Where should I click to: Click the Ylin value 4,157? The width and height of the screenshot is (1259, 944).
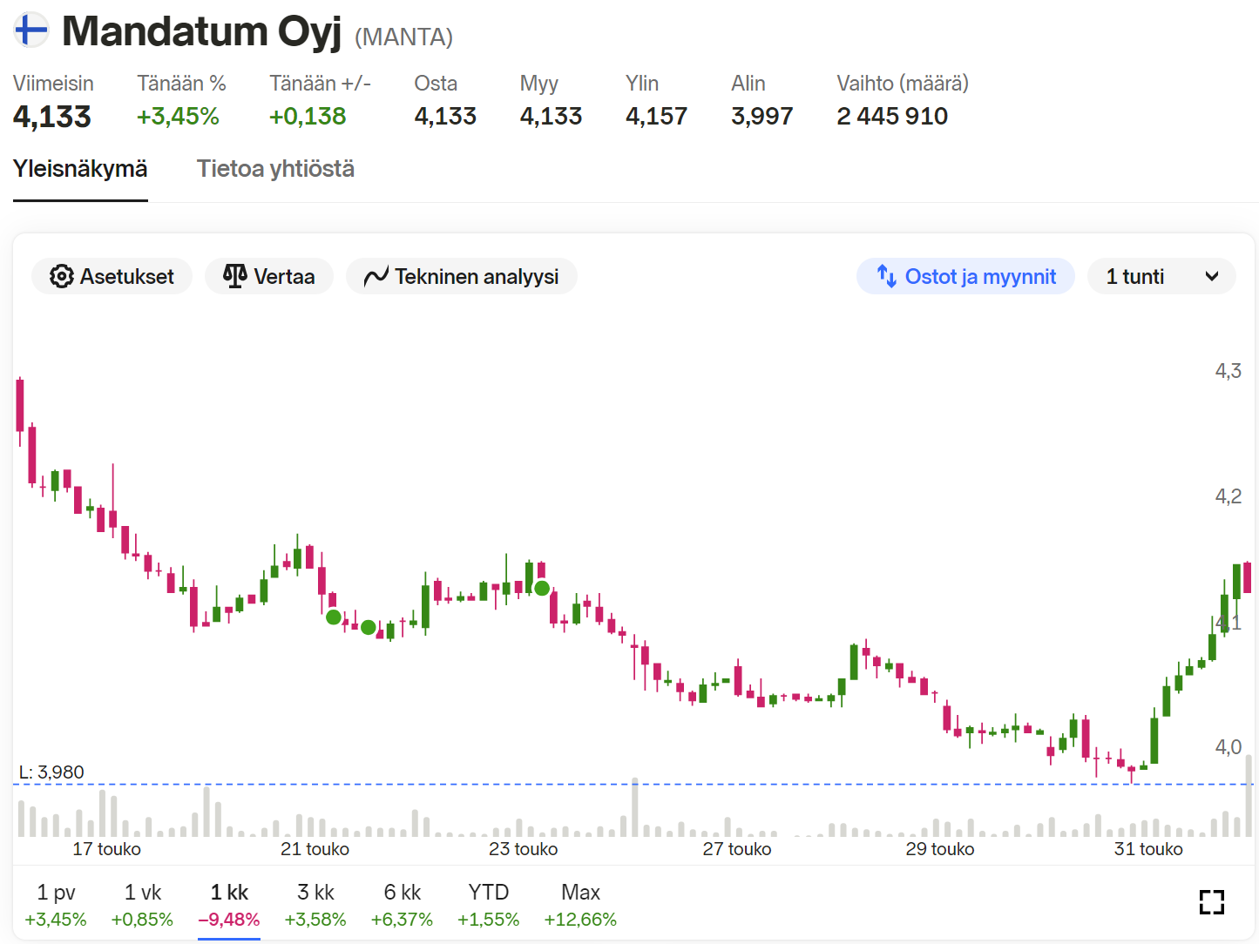tap(656, 117)
